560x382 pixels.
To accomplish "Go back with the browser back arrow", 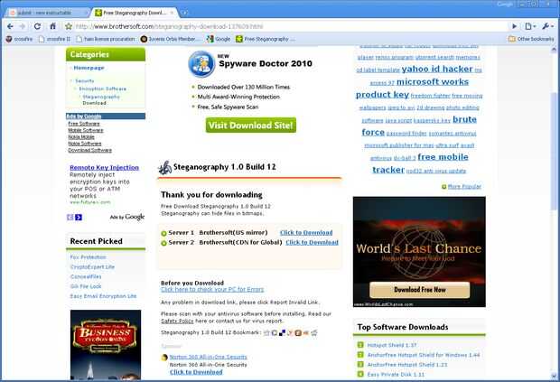I will pos(10,26).
